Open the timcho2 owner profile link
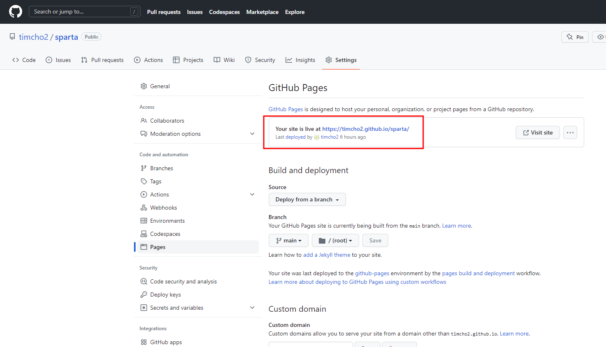This screenshot has width=606, height=347. 34,37
